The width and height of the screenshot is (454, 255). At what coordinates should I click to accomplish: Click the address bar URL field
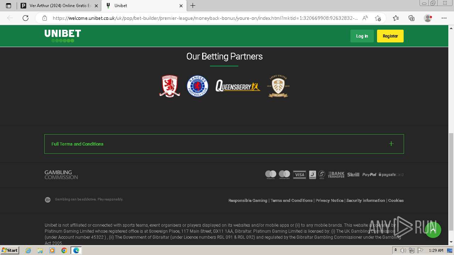[x=205, y=18]
